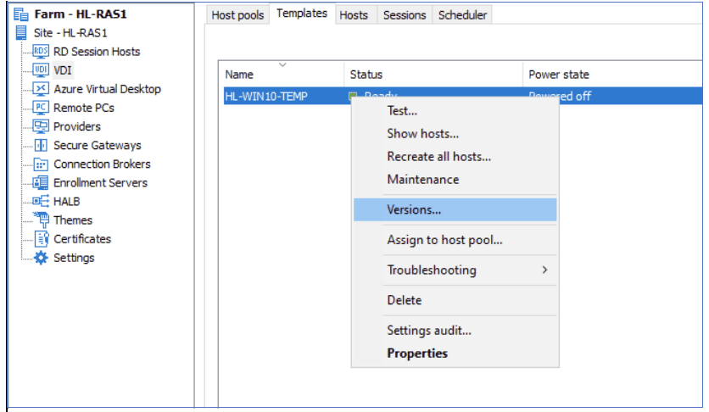Switch to the Sessions tab
709x412 pixels.
click(x=405, y=15)
